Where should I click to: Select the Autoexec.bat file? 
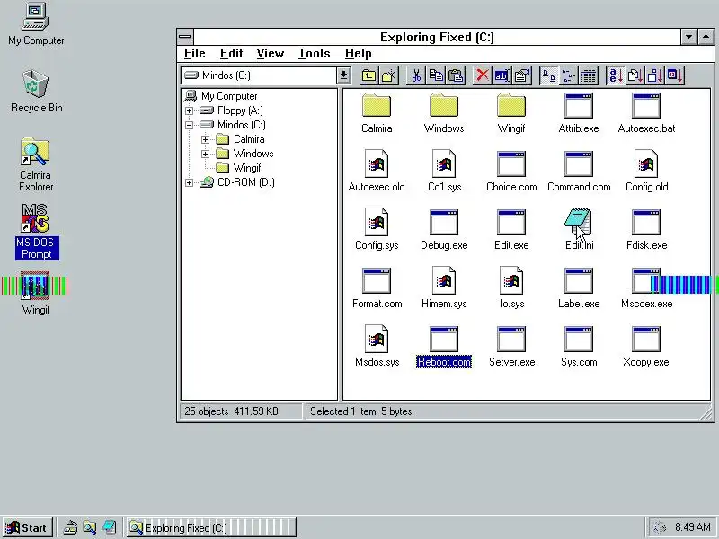(x=646, y=114)
